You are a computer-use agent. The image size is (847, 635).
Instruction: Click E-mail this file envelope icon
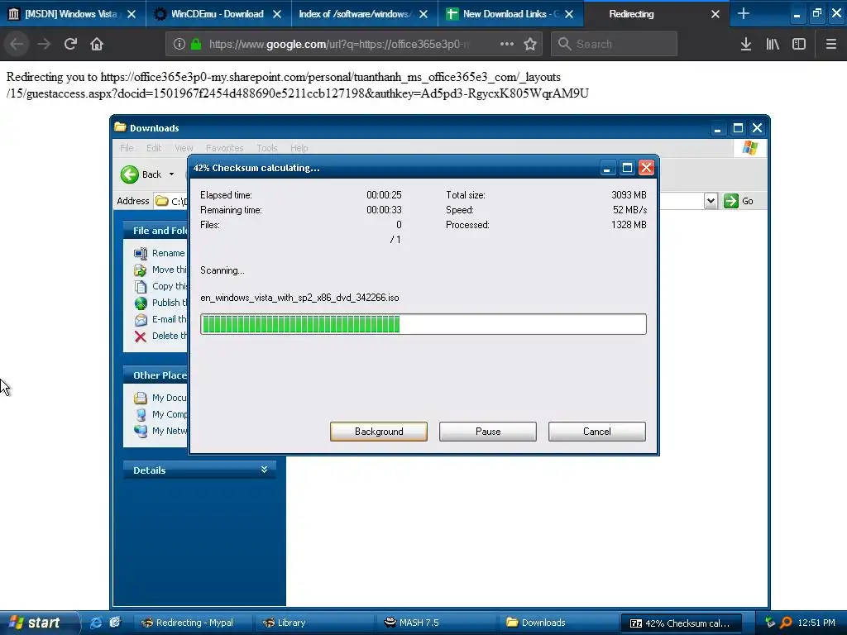point(141,320)
